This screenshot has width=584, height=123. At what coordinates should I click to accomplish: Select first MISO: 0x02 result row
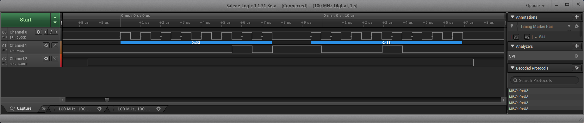(x=545, y=91)
